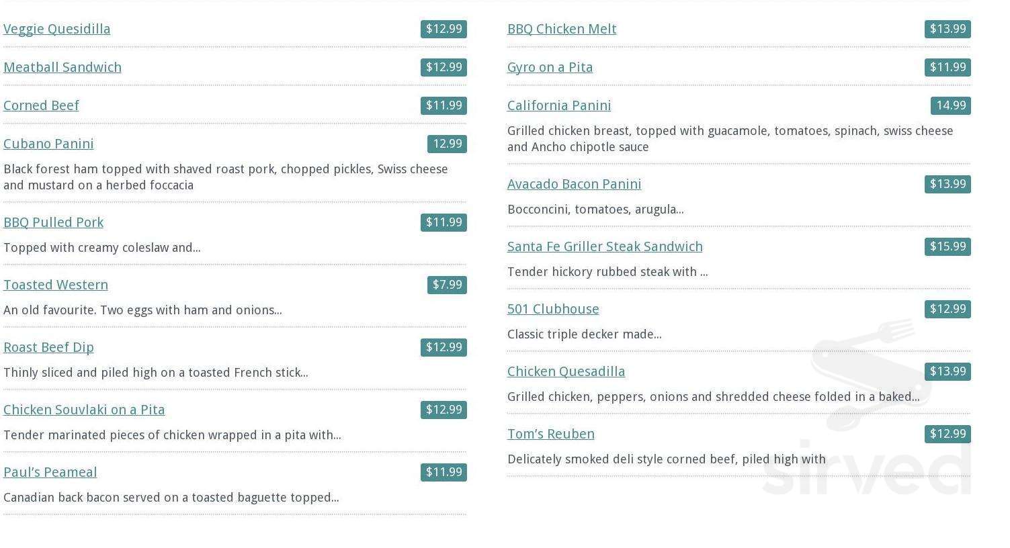Viewport: 1010px width, 548px height.
Task: Open Paul's Peameal menu item
Action: coord(50,472)
